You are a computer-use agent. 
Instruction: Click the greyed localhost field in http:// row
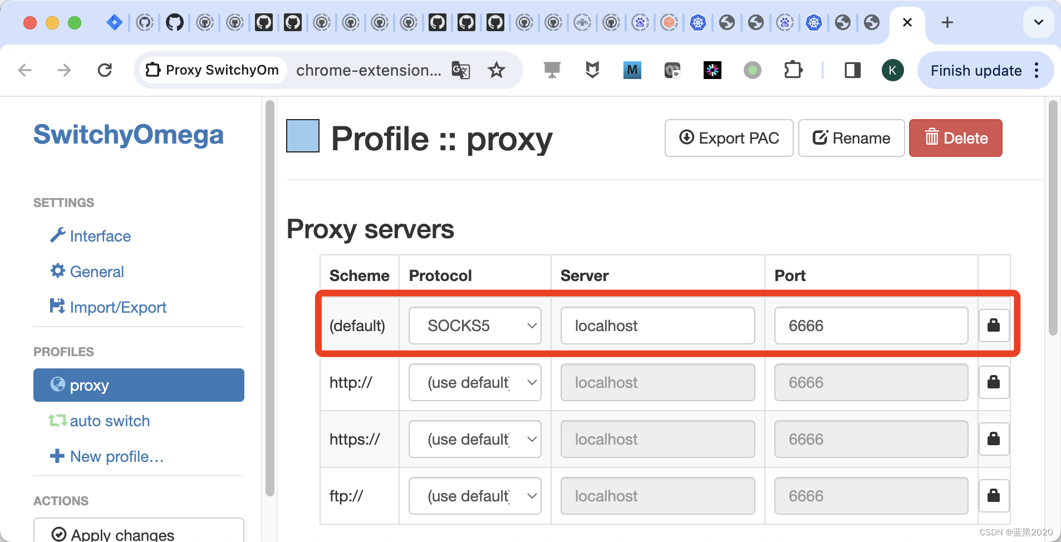[x=657, y=382]
